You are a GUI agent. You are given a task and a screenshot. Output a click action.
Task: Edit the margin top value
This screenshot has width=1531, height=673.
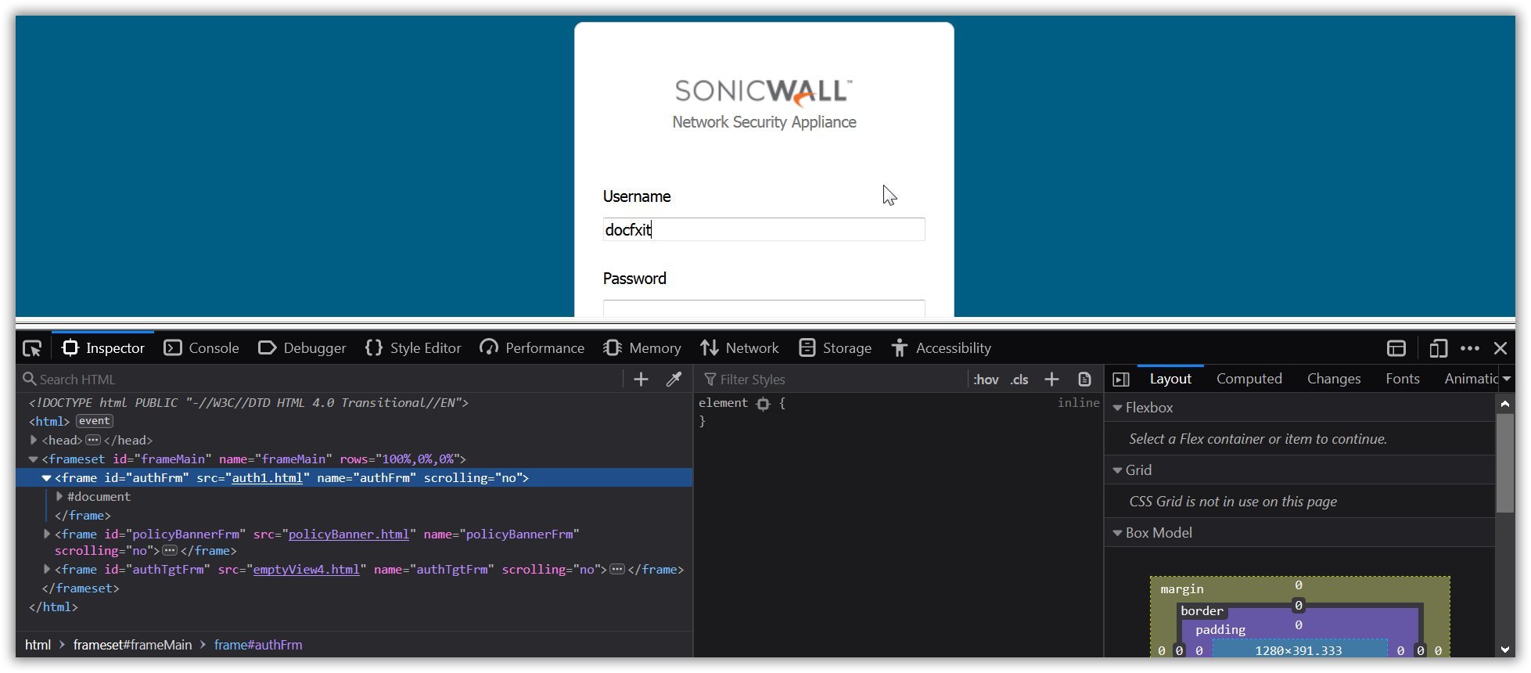click(1298, 585)
